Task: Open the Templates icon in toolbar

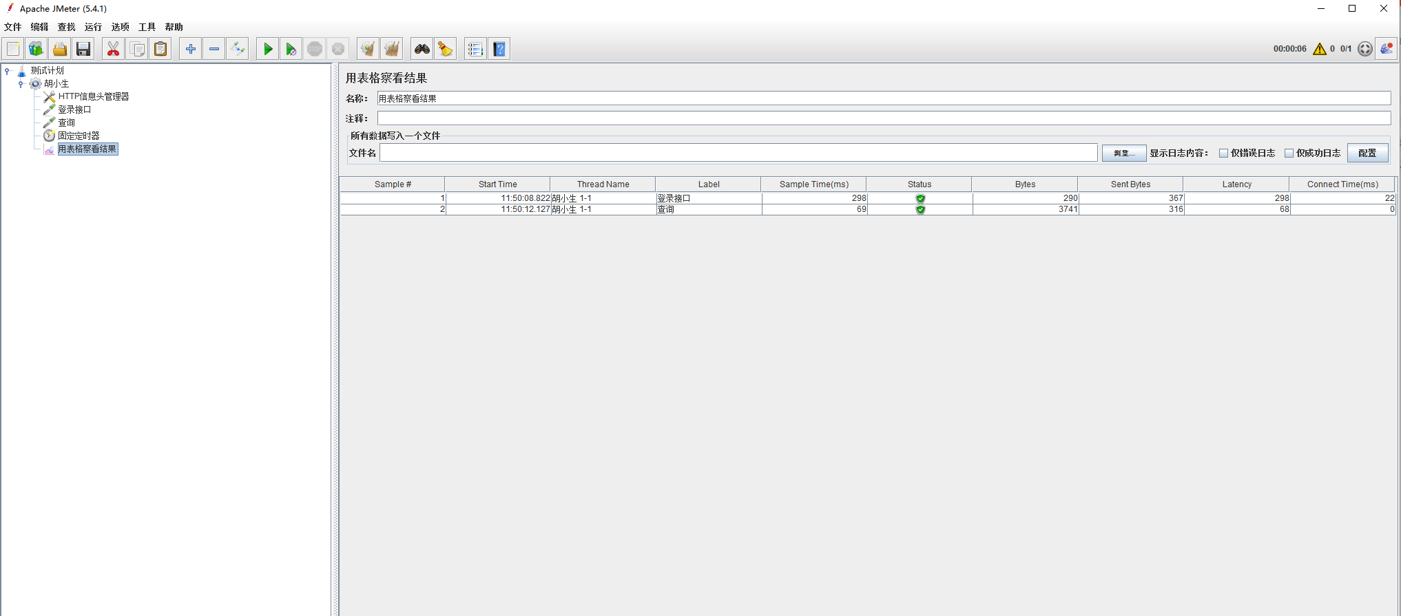Action: (x=37, y=49)
